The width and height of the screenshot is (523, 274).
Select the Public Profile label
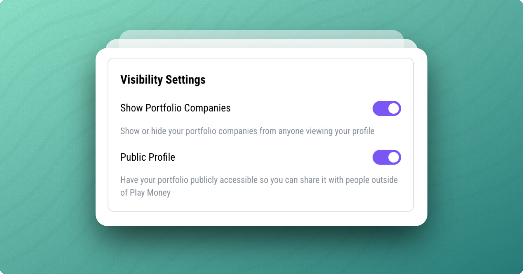[148, 157]
